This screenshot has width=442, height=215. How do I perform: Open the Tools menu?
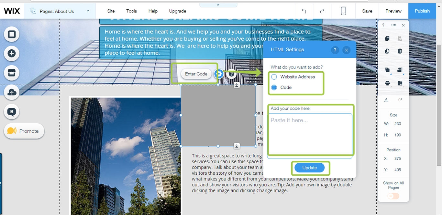click(131, 11)
